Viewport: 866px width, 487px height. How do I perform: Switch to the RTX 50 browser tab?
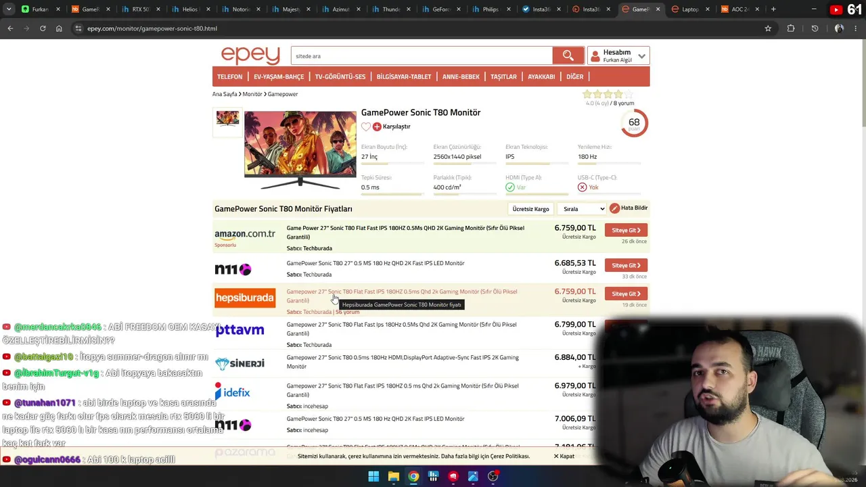tap(141, 9)
